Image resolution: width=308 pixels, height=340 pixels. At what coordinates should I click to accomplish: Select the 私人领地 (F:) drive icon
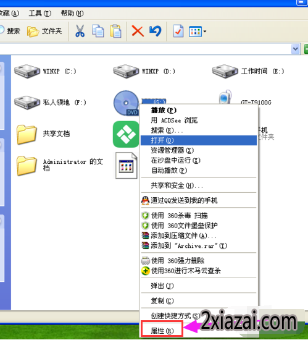(27, 102)
